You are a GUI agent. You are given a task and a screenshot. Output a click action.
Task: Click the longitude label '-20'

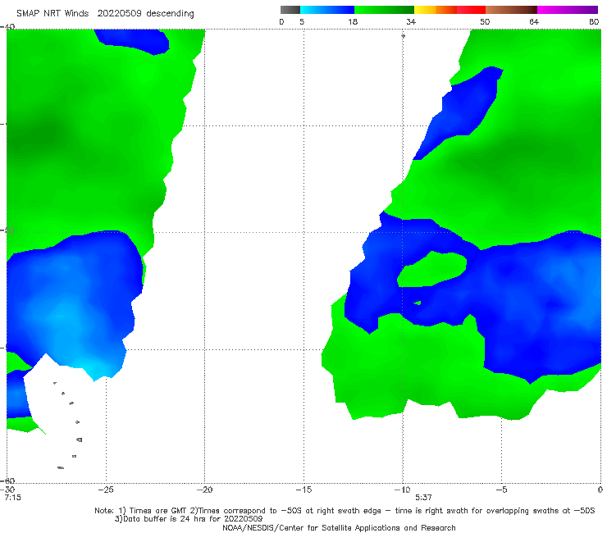click(204, 490)
